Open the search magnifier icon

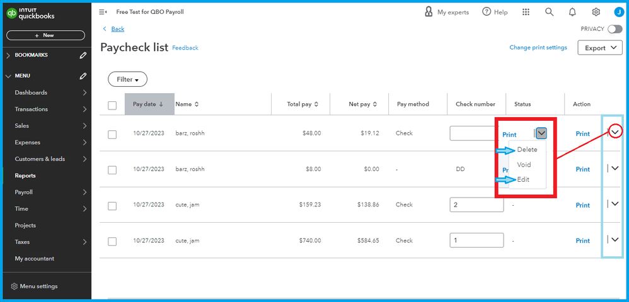point(549,12)
